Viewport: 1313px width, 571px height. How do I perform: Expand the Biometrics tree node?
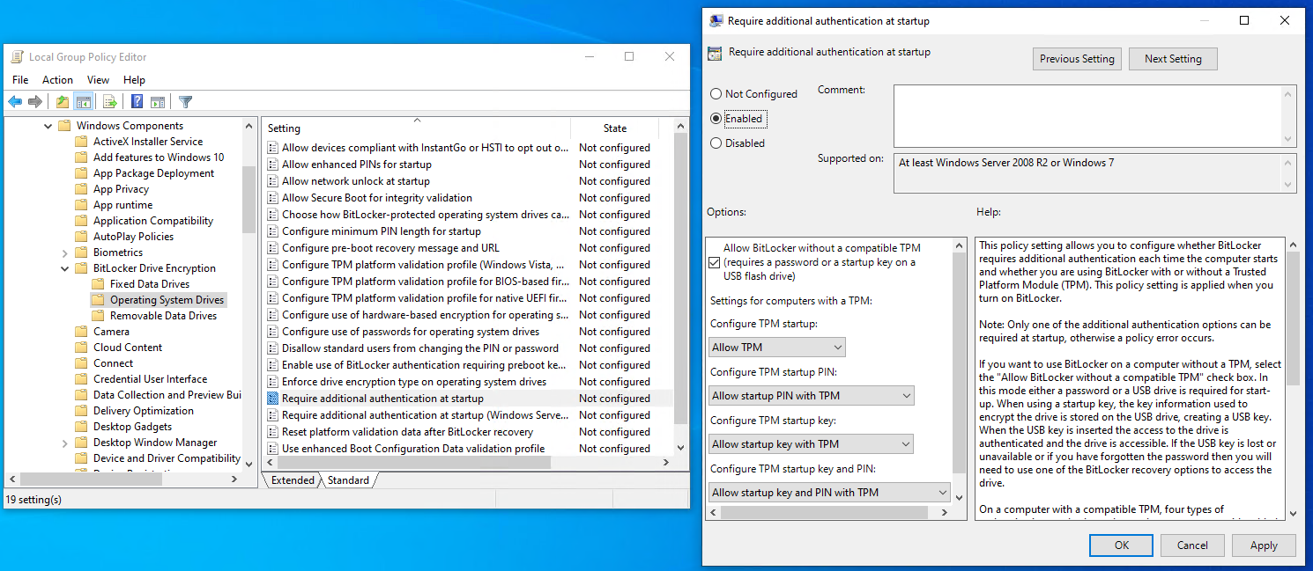click(x=64, y=253)
